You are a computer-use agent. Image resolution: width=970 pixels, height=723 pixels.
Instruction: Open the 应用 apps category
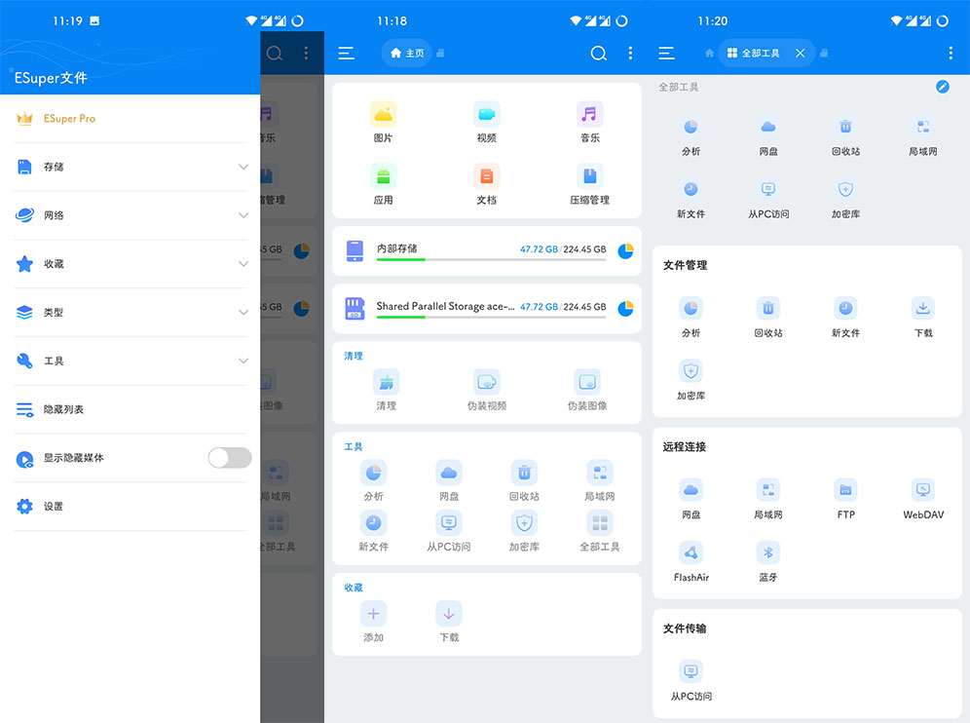tap(383, 176)
